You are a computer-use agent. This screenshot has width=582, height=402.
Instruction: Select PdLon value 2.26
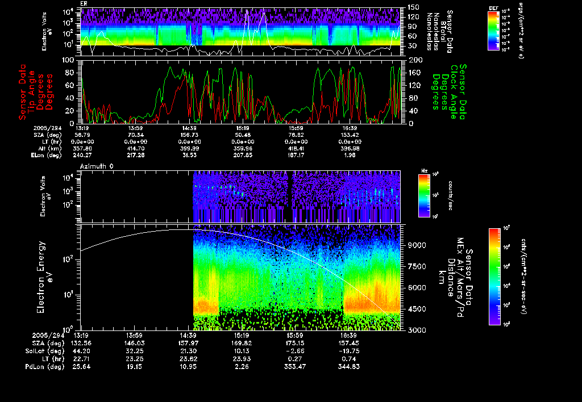242,366
